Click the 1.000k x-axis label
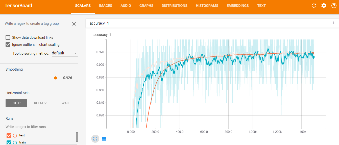339x145 pixels. point(253,132)
